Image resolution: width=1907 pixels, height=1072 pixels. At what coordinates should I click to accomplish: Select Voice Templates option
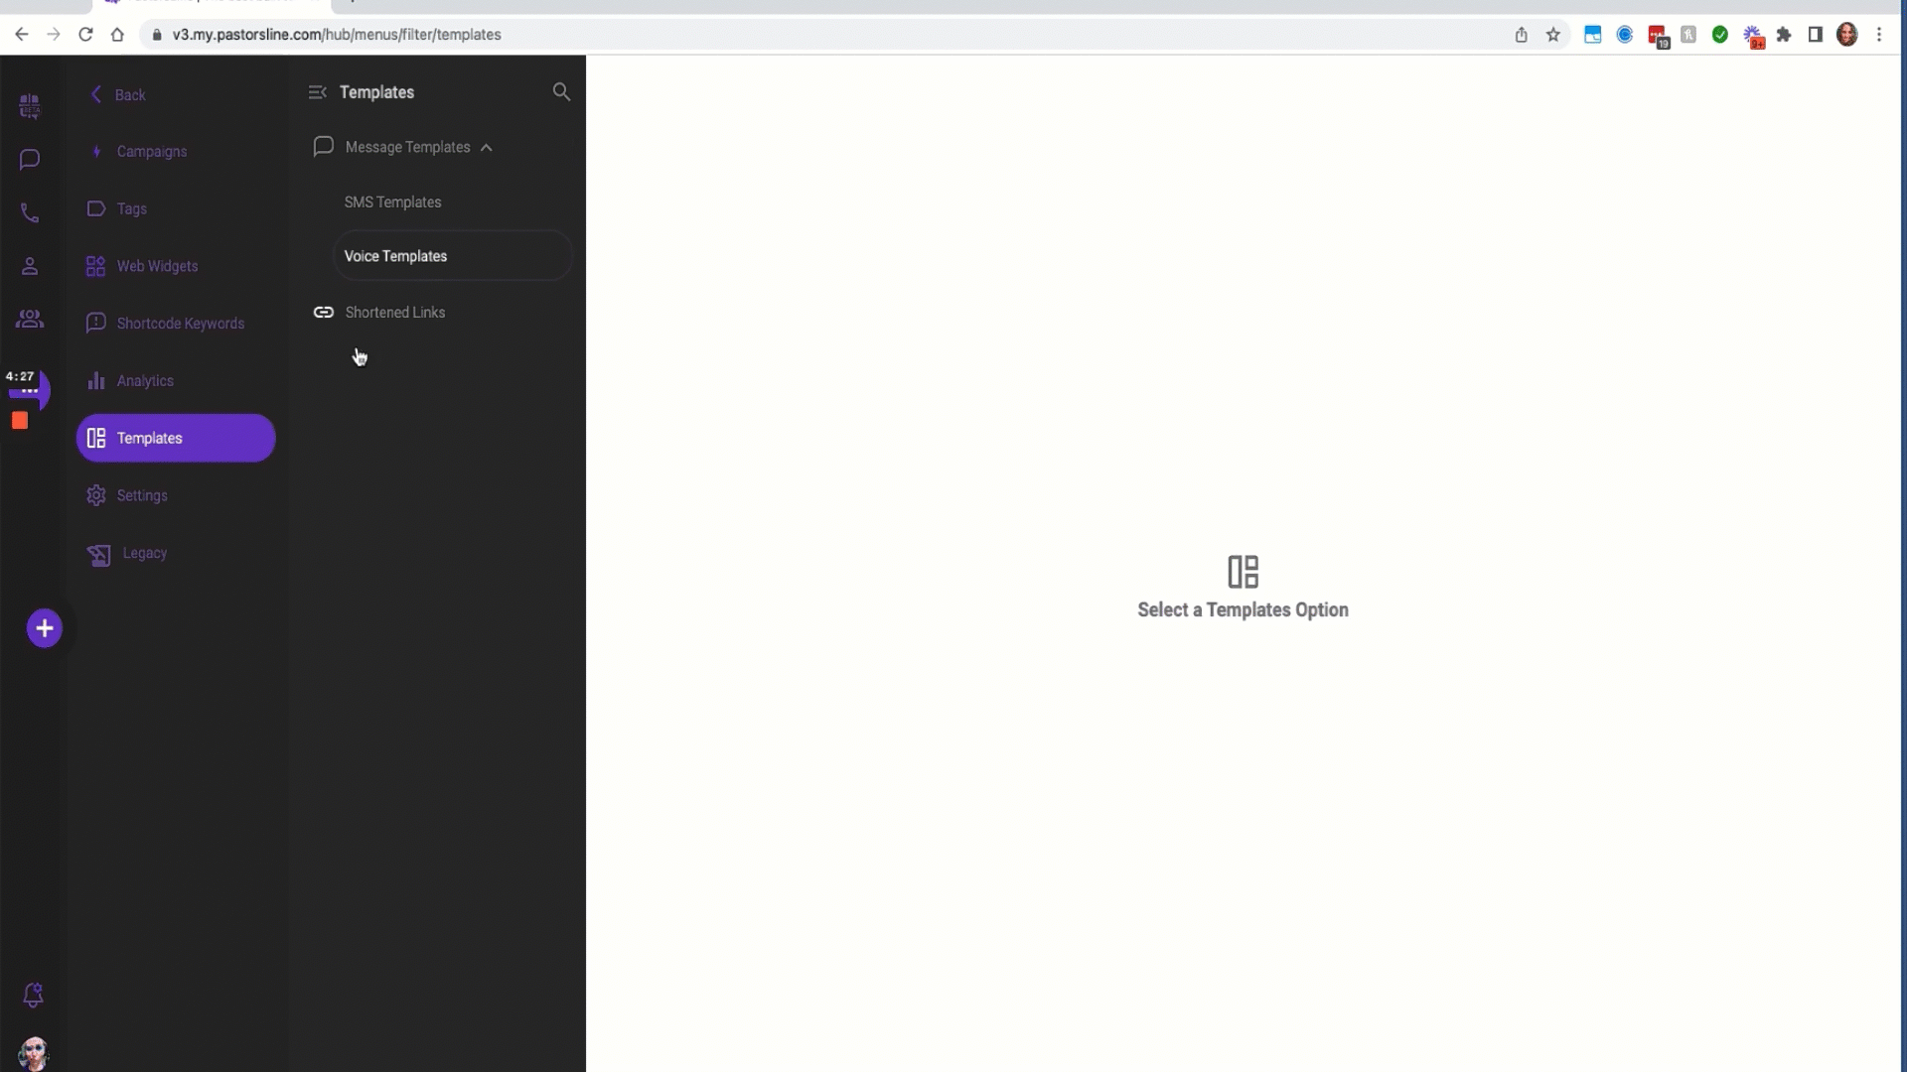395,255
